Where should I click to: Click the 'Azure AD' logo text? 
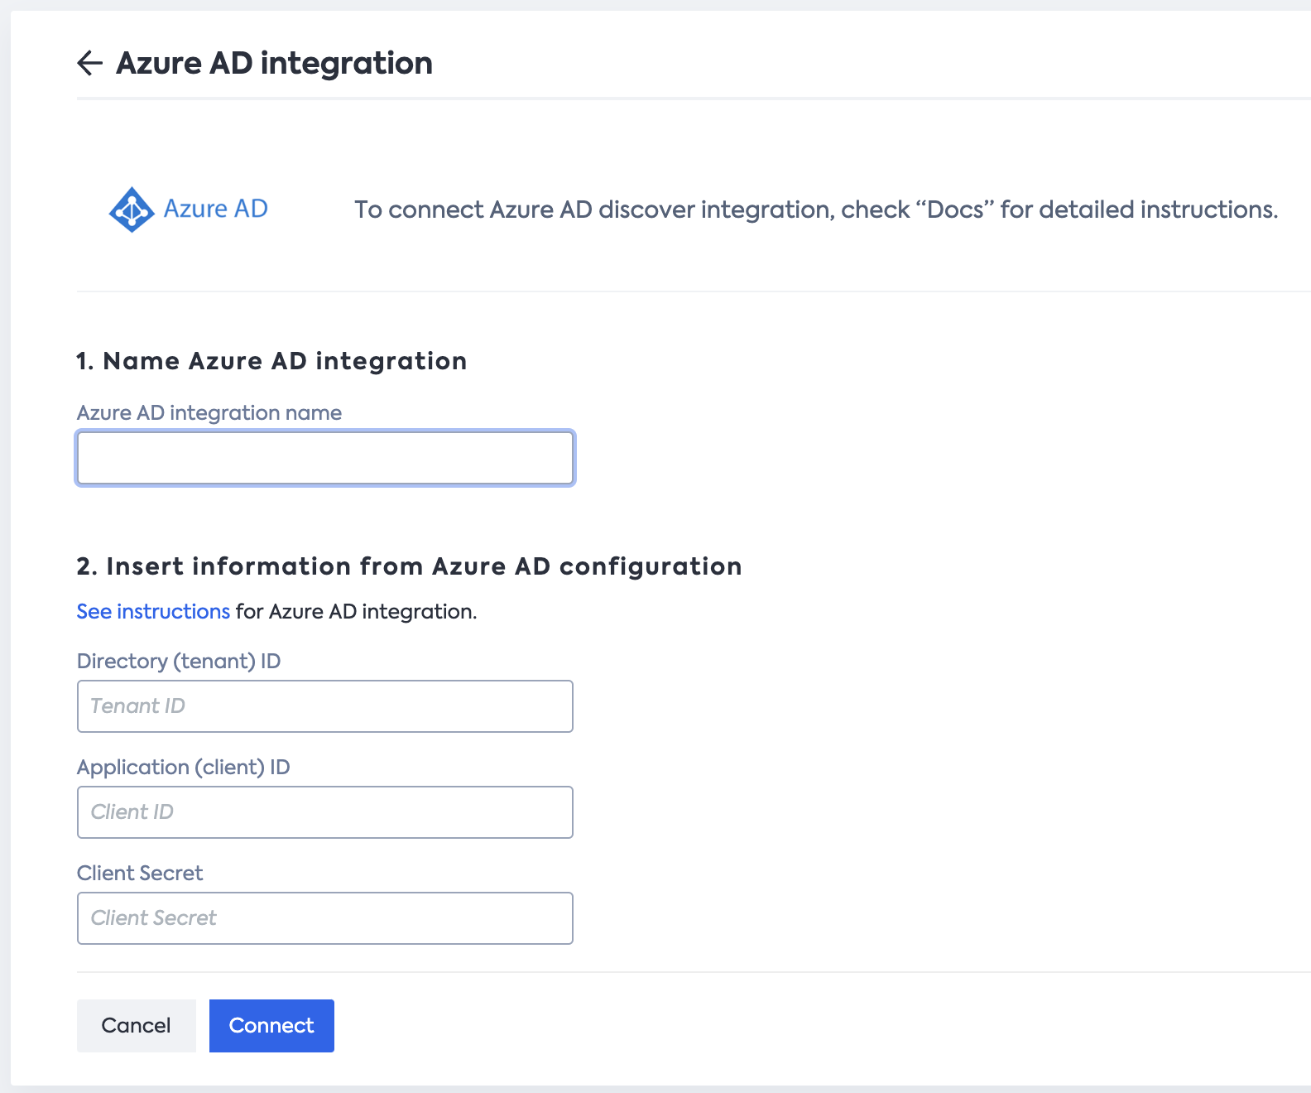point(216,209)
